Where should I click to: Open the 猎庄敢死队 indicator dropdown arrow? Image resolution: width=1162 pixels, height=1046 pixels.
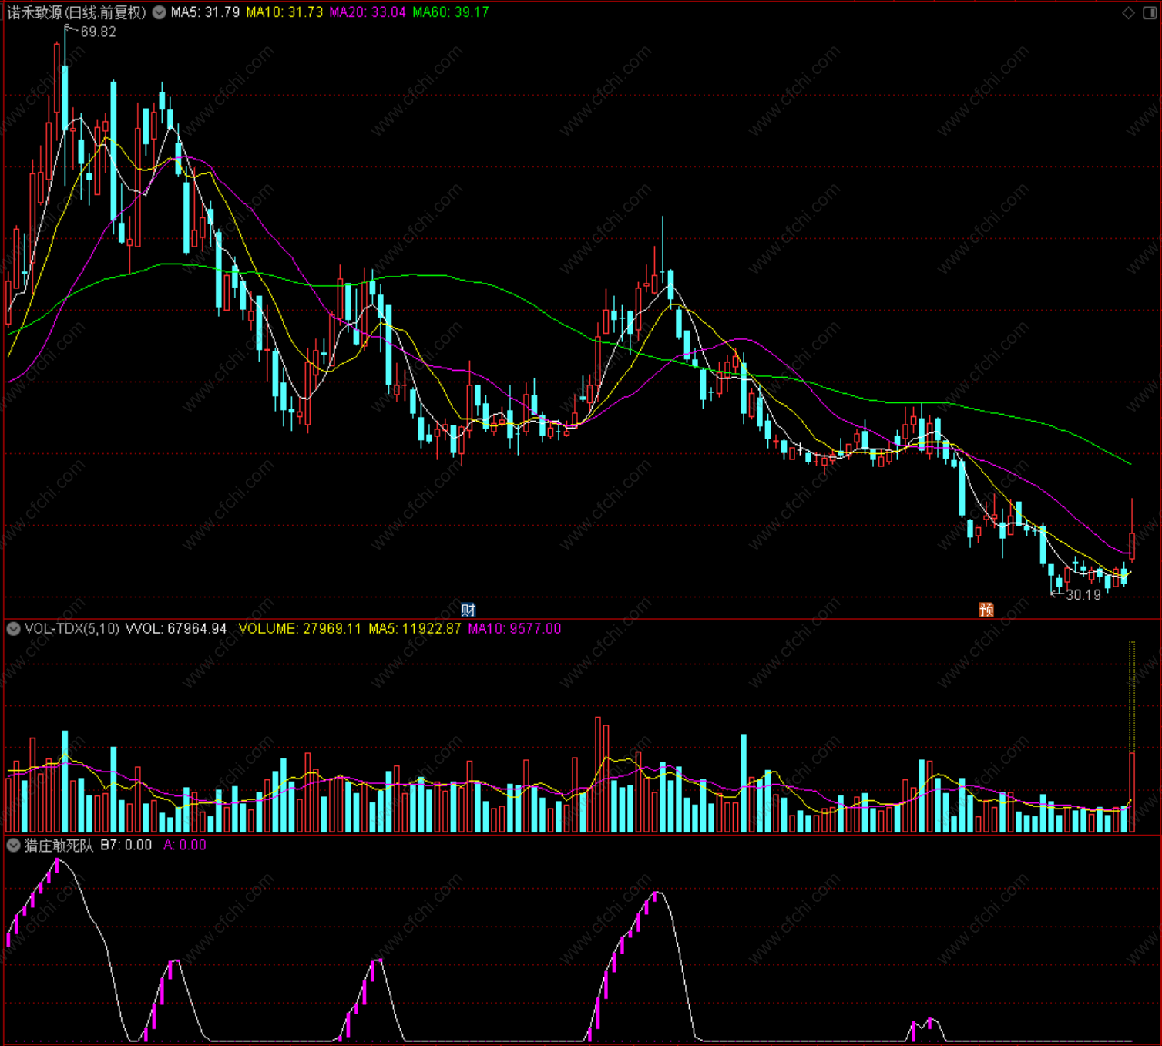click(13, 846)
